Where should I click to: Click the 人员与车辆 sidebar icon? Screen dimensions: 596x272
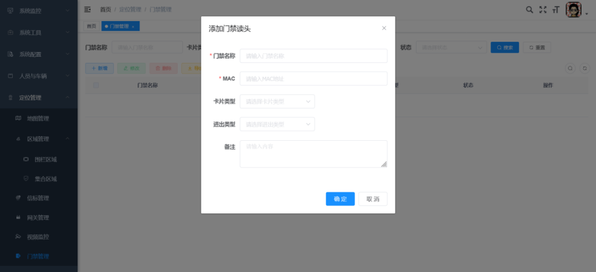[11, 76]
